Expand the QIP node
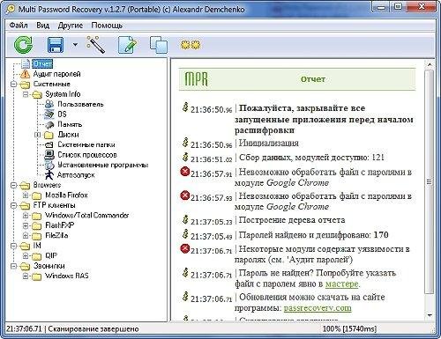The height and width of the screenshot is (339, 441). tap(26, 256)
